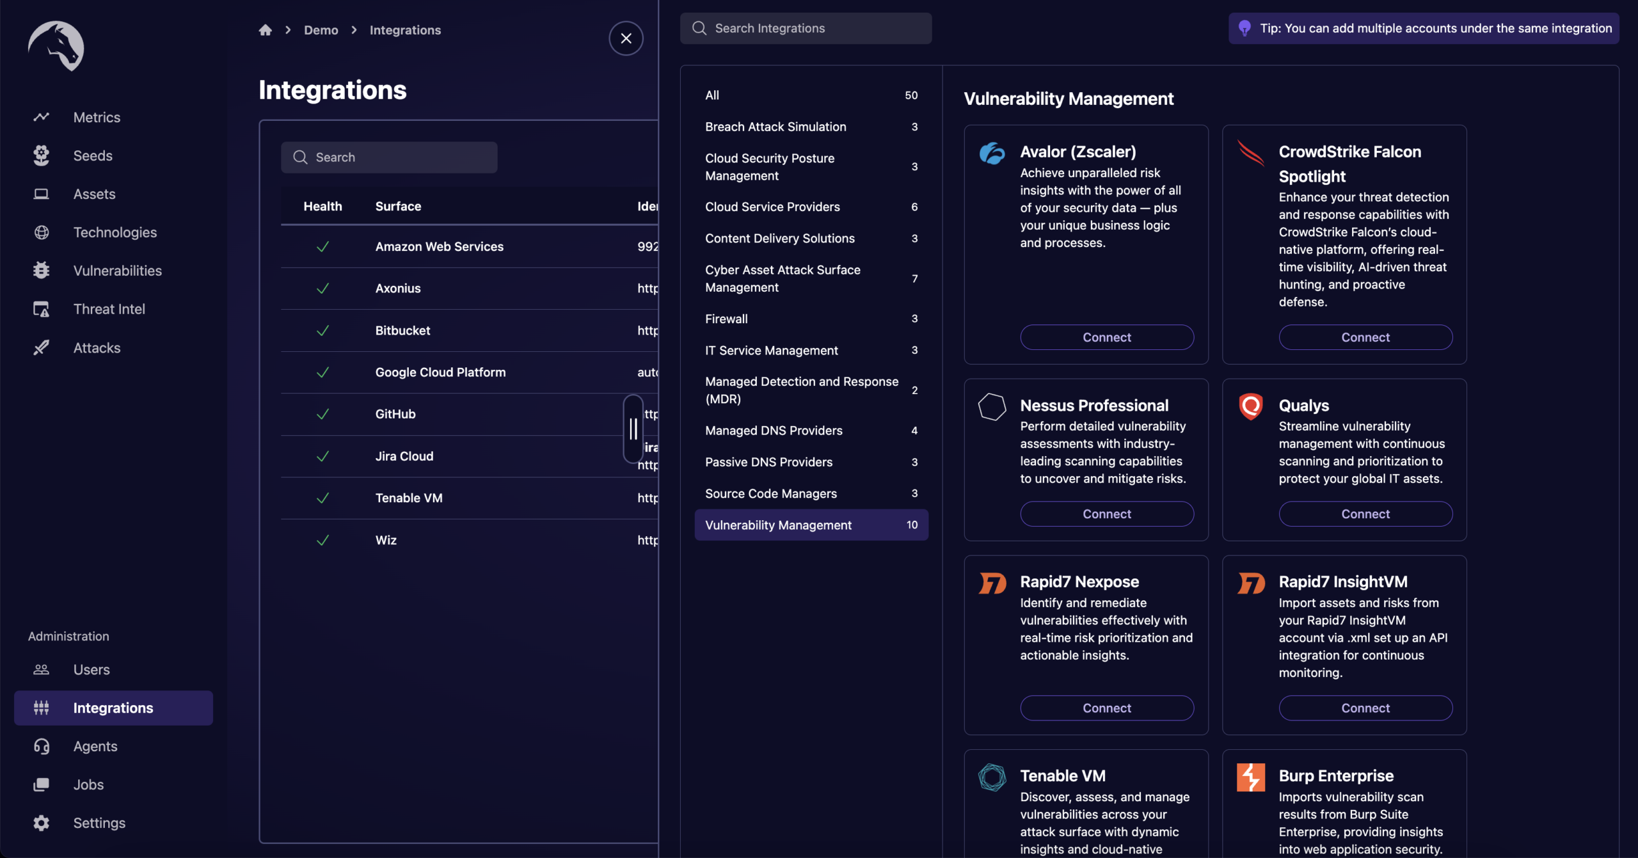The width and height of the screenshot is (1638, 858).
Task: Click the Technologies globe icon
Action: [42, 232]
